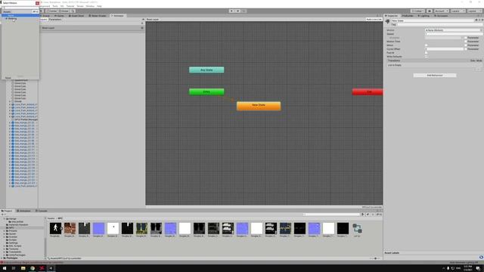The image size is (484, 272).
Task: Toggle Center pivot mode in the toolbar
Action: click(52, 11)
